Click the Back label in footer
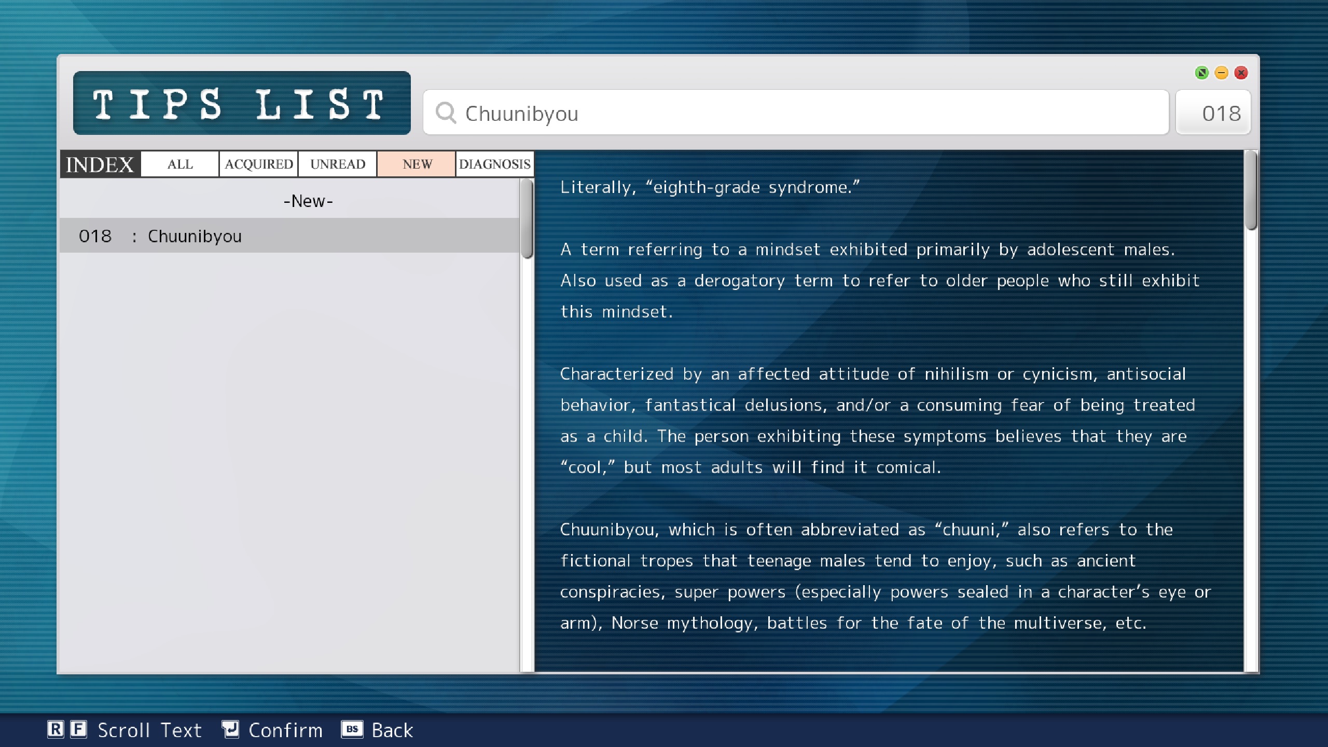 pyautogui.click(x=392, y=730)
